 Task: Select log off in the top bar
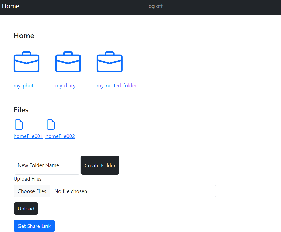point(155,6)
